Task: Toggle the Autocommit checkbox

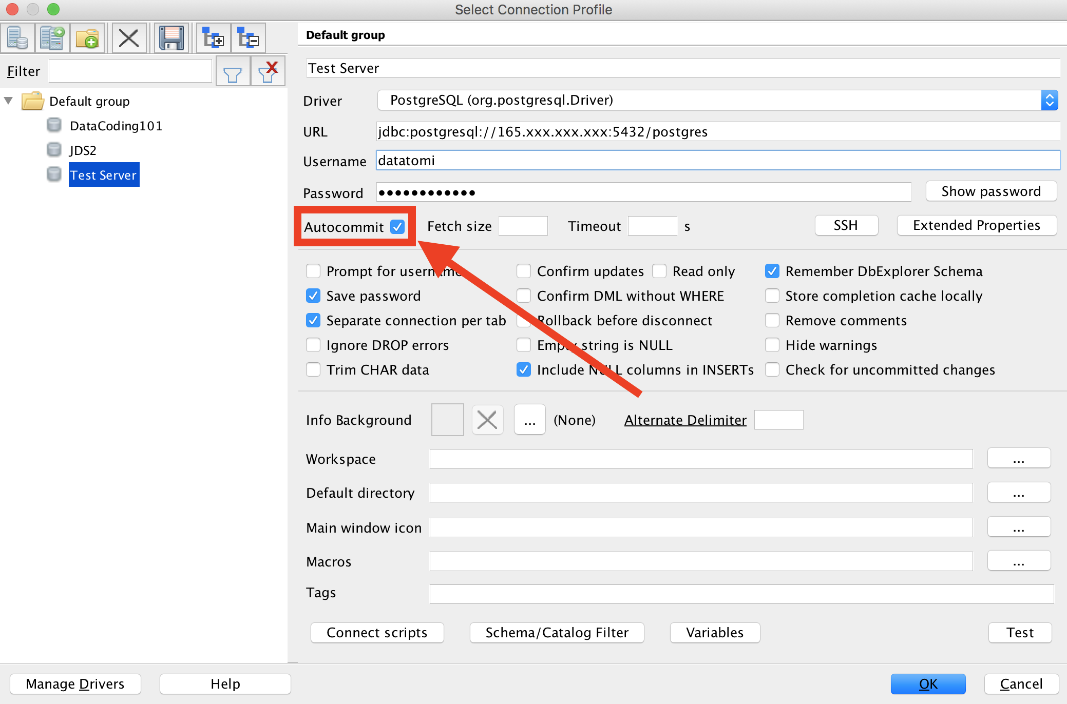Action: [397, 227]
